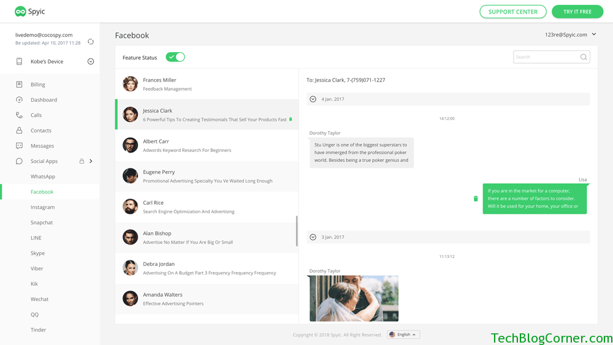The width and height of the screenshot is (613, 345).
Task: Select QQ in the sidebar
Action: [34, 314]
